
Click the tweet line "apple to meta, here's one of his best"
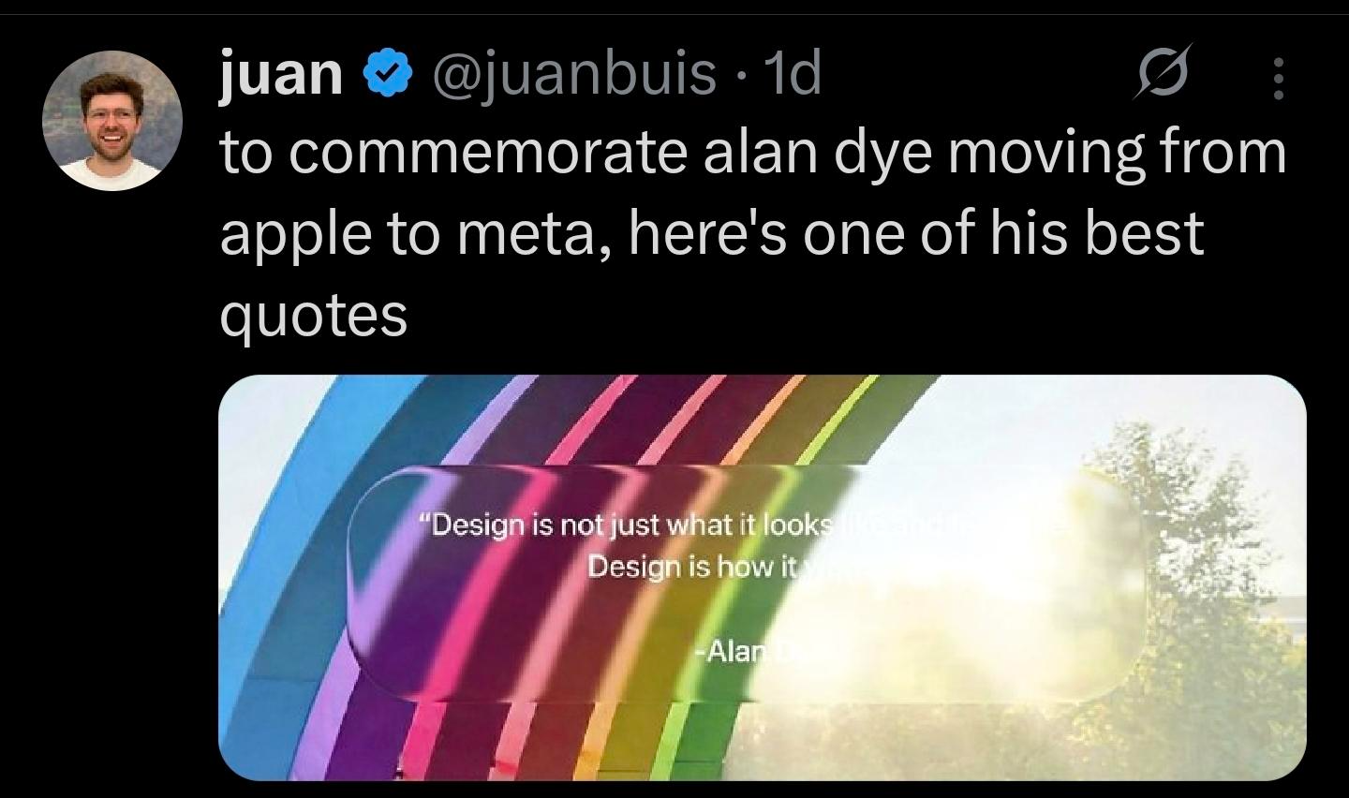(x=712, y=234)
